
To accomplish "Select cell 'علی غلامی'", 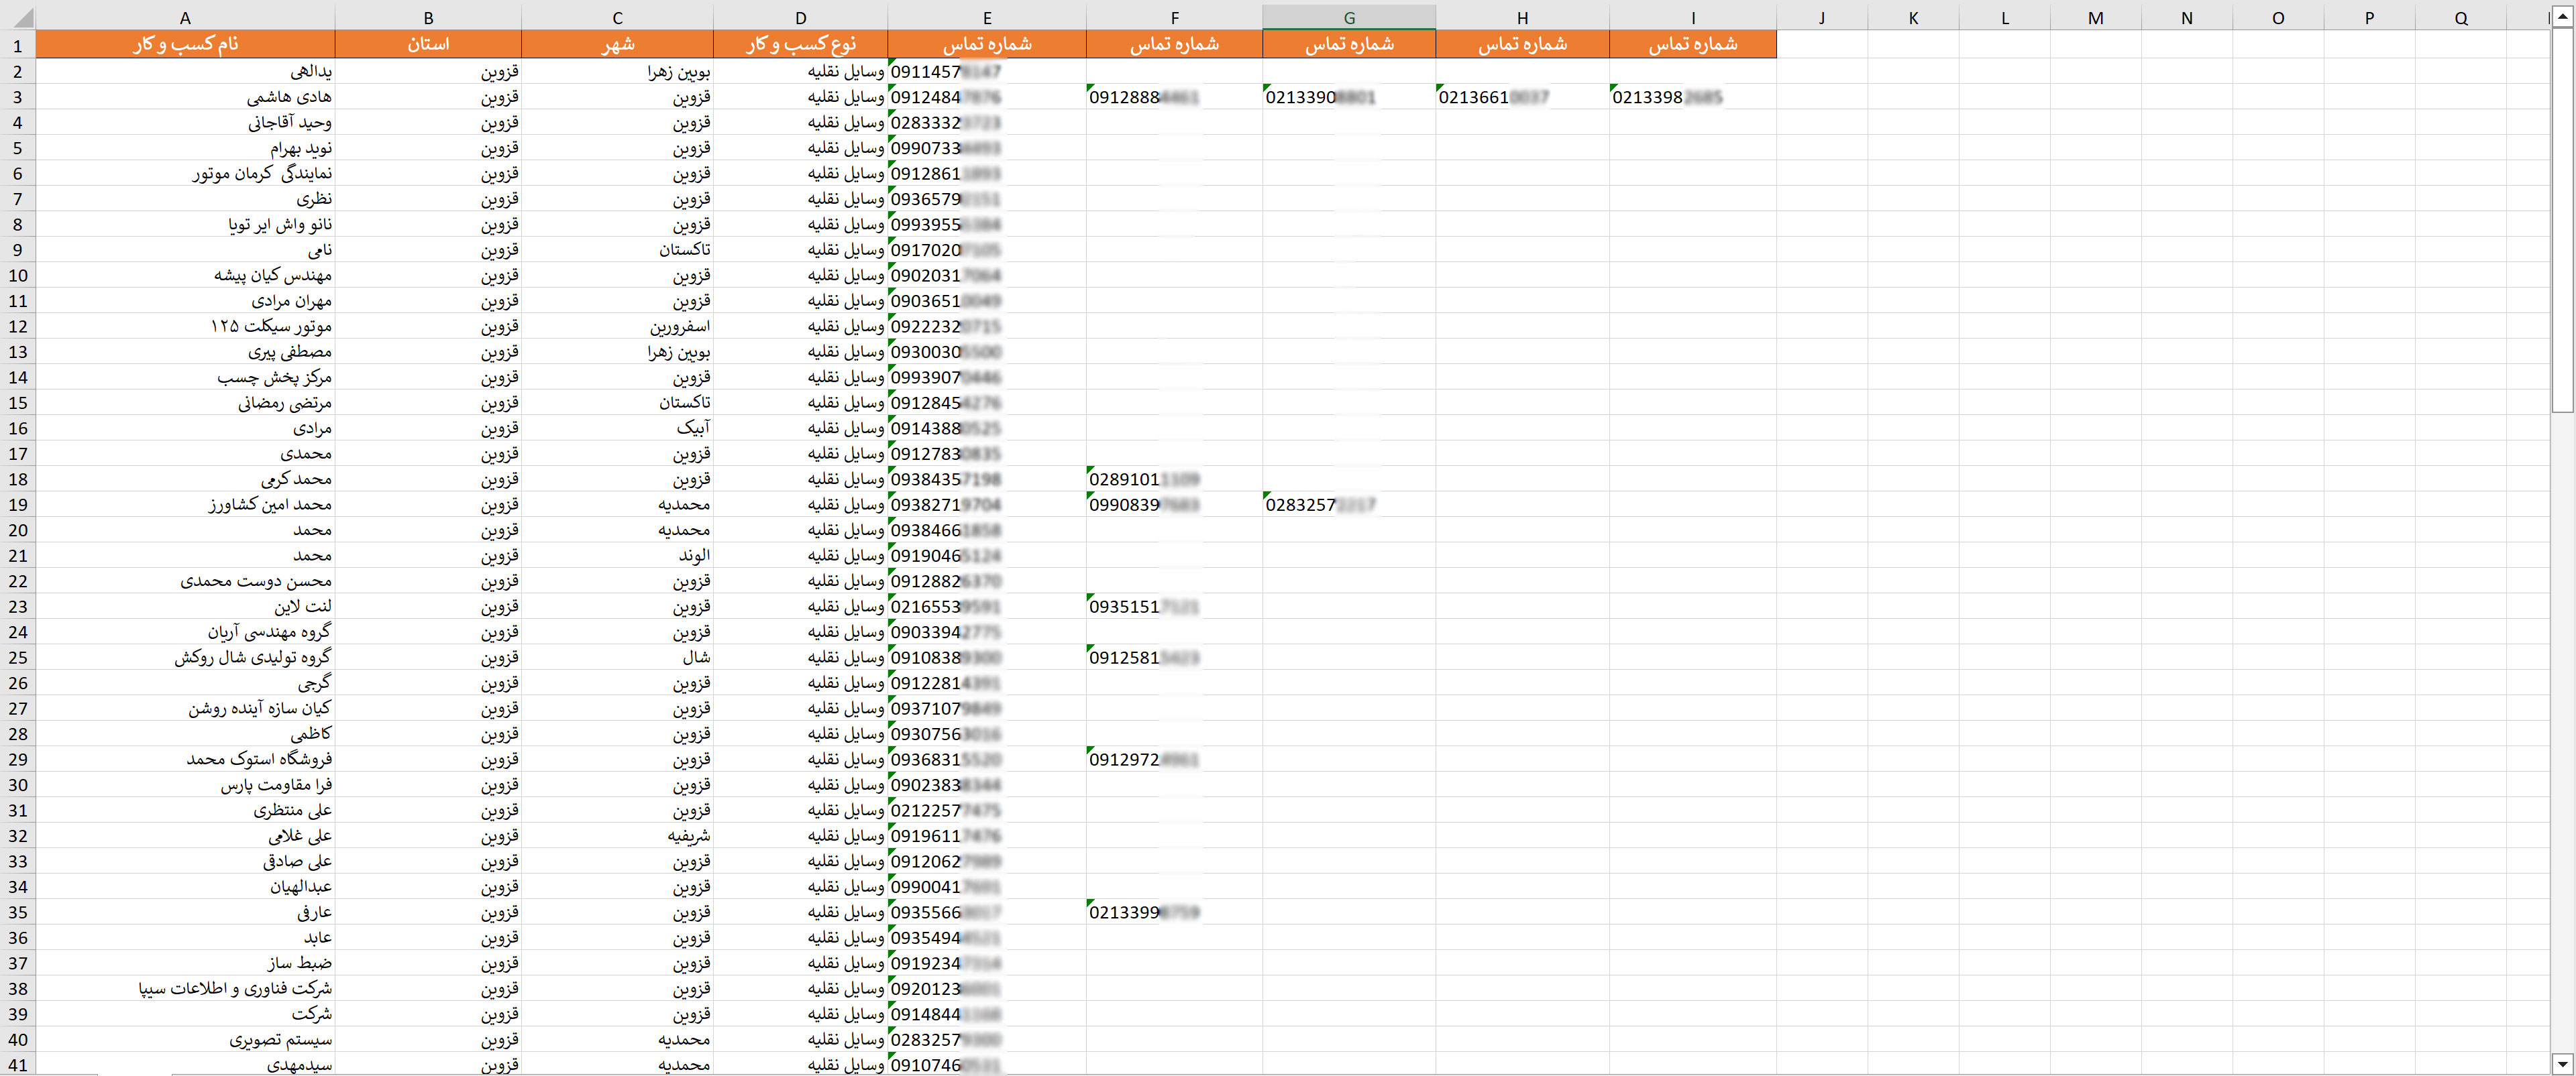I will 185,835.
